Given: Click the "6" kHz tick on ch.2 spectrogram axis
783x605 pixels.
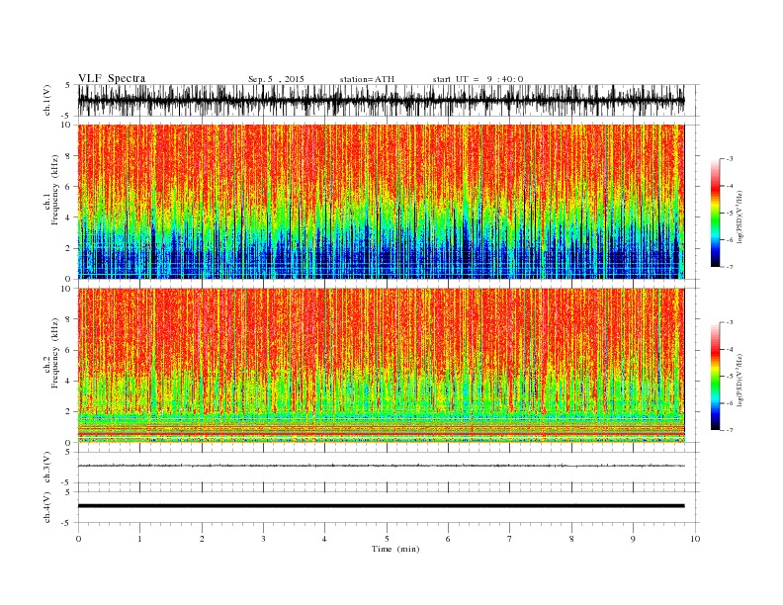Looking at the screenshot, I should (68, 350).
